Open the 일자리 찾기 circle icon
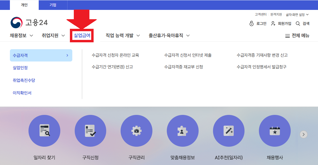 (x=44, y=131)
